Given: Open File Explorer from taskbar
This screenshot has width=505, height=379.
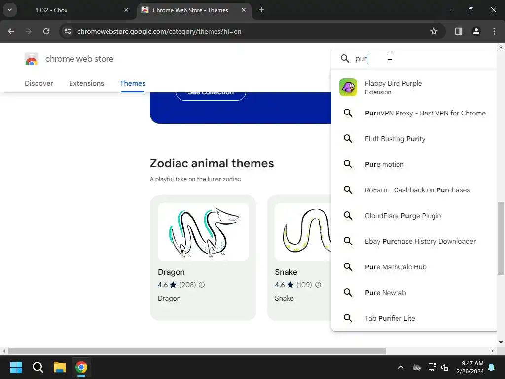Looking at the screenshot, I should (x=60, y=367).
